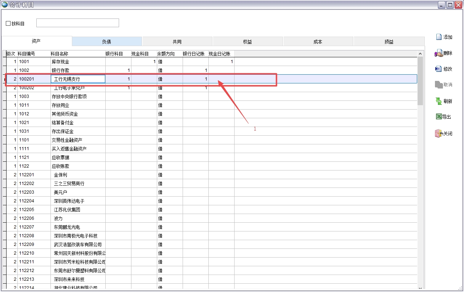Select the 损益 tab

(389, 42)
